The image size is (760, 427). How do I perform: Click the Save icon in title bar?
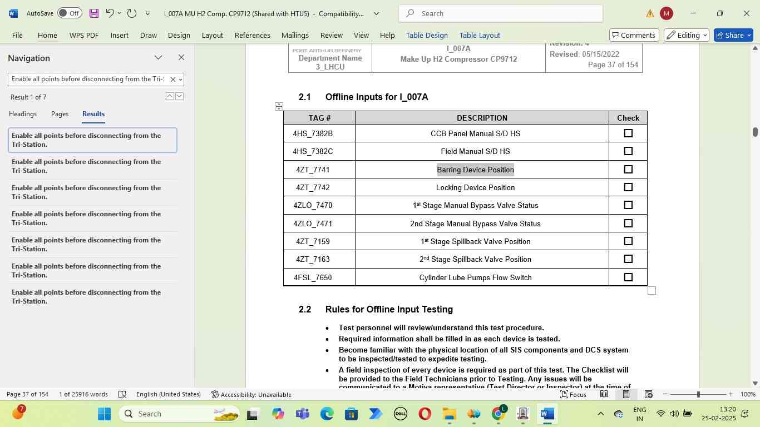point(94,13)
